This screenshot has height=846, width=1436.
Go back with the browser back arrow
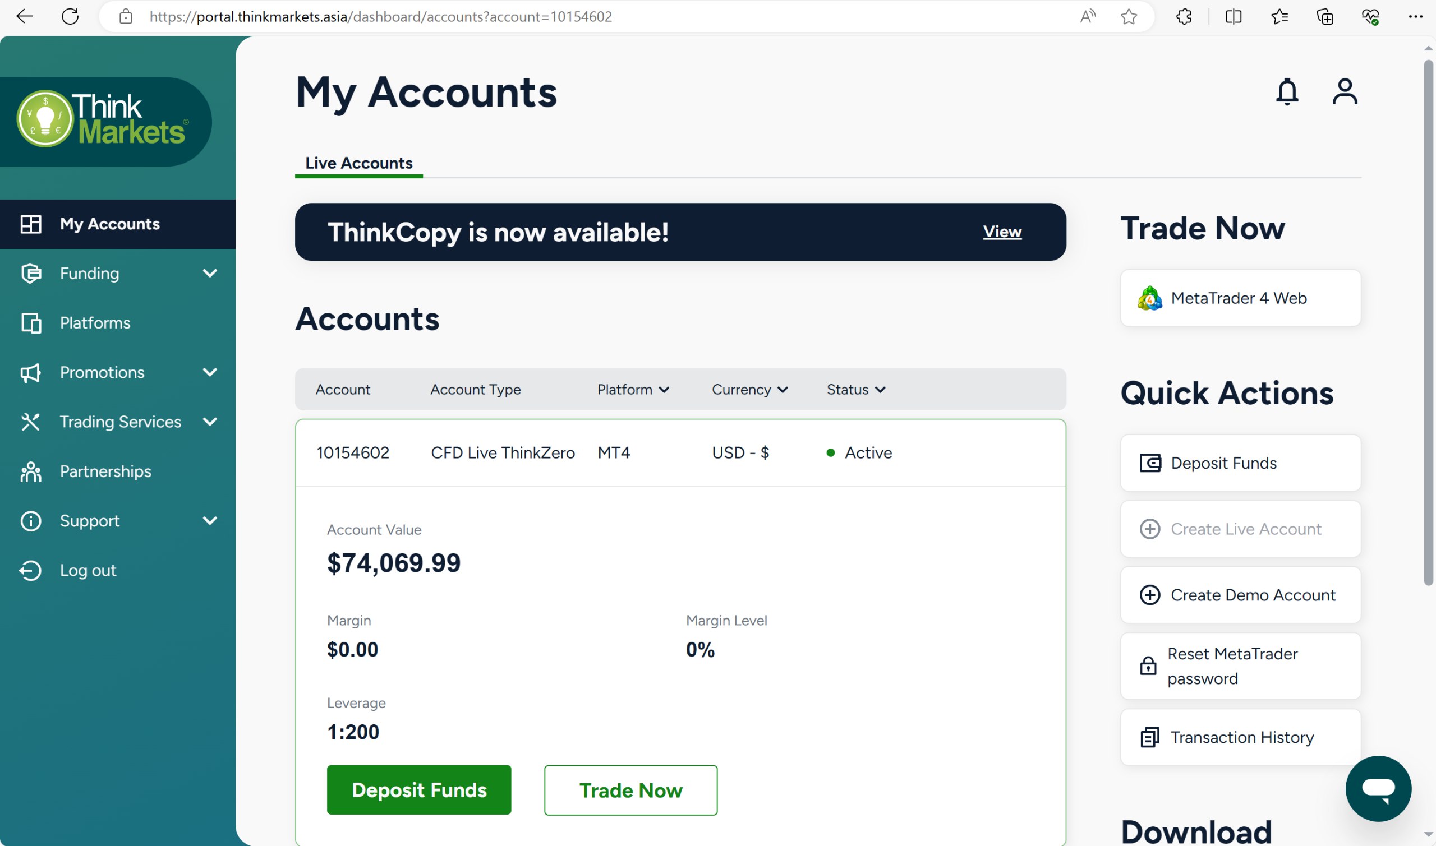[25, 16]
